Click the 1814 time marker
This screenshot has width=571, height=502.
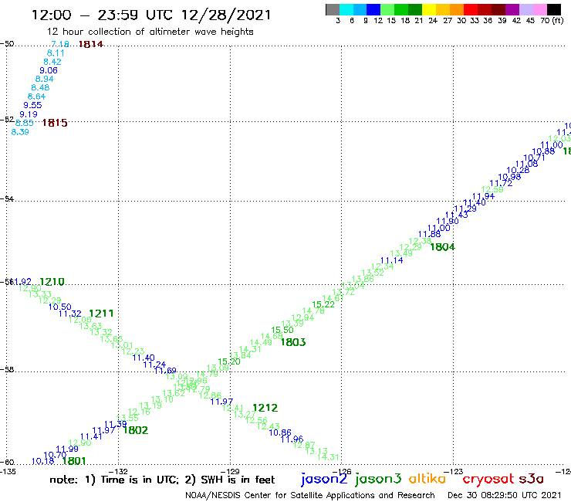[91, 45]
